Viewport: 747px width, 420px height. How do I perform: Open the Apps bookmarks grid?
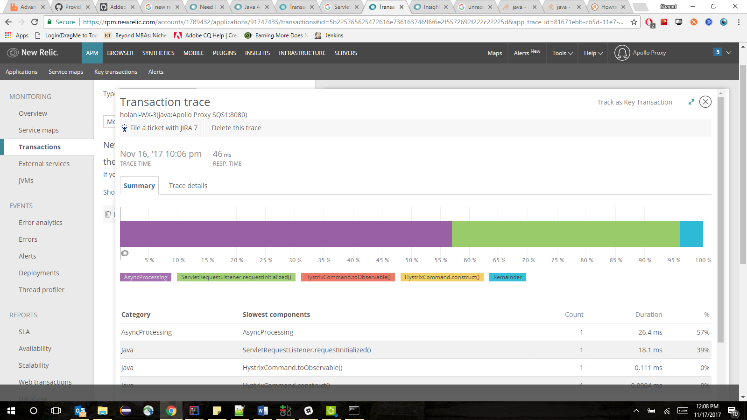click(16, 35)
